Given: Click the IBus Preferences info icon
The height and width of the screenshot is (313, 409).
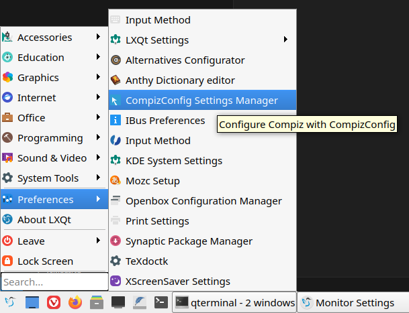Looking at the screenshot, I should pyautogui.click(x=116, y=120).
